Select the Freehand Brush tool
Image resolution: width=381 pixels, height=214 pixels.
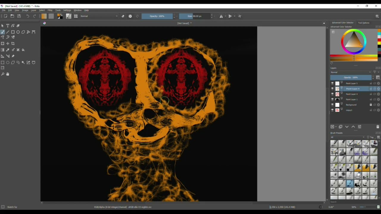[x=3, y=32]
